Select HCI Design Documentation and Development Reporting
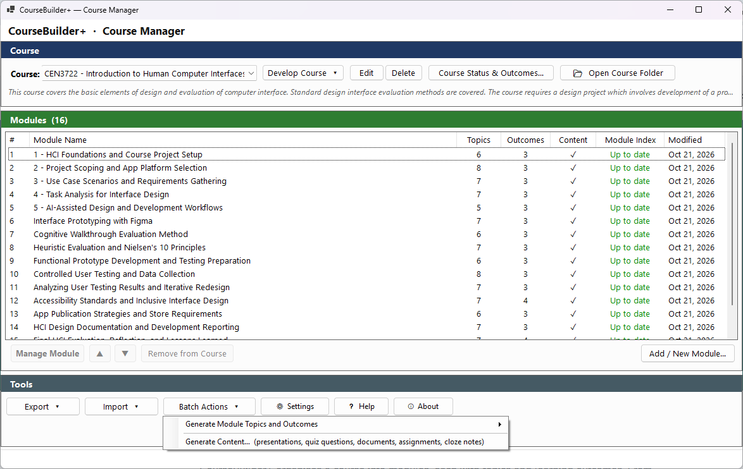 (366, 327)
